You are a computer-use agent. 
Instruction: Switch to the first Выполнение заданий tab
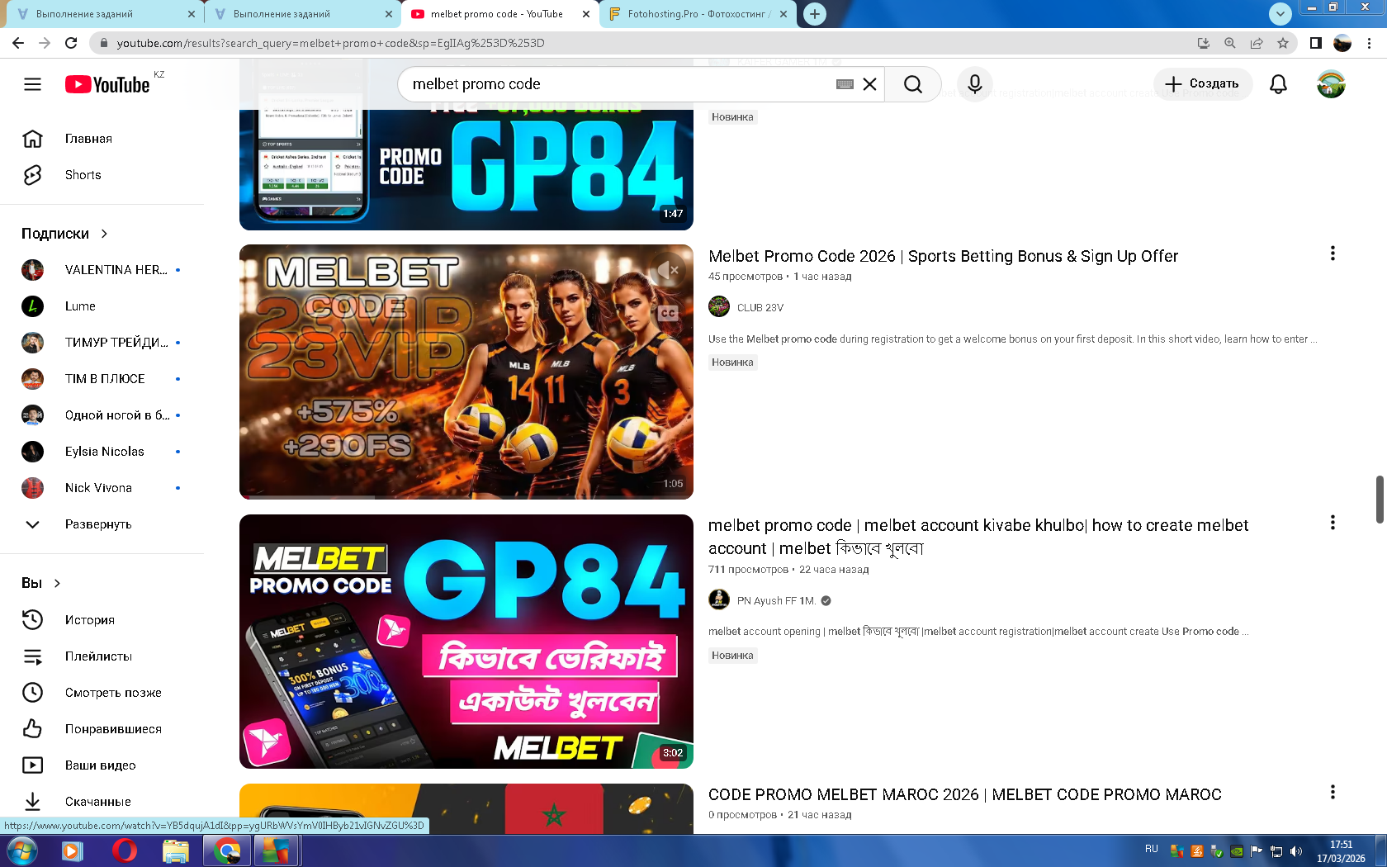[x=104, y=14]
